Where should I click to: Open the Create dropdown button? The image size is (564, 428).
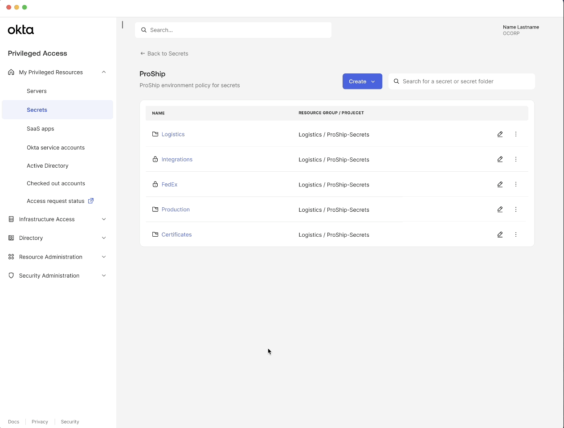tap(362, 81)
